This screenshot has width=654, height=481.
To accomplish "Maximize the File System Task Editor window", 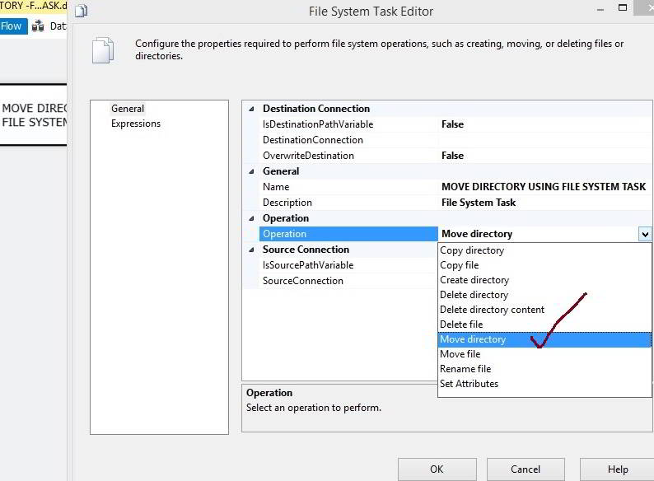I will point(623,7).
